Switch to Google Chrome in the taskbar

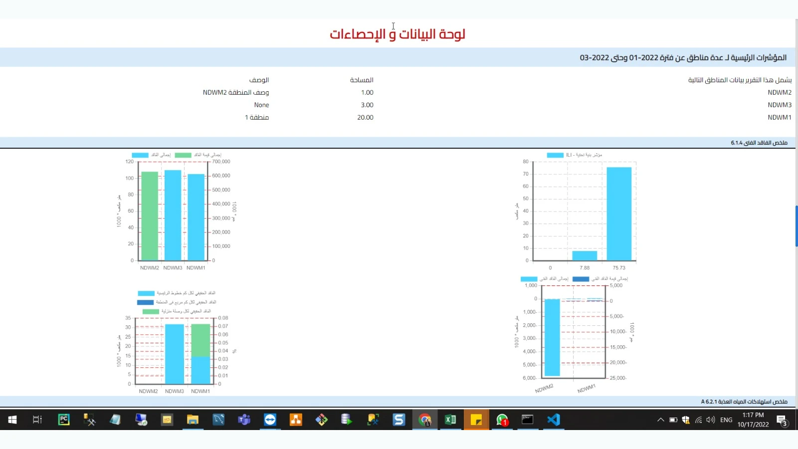pos(425,420)
